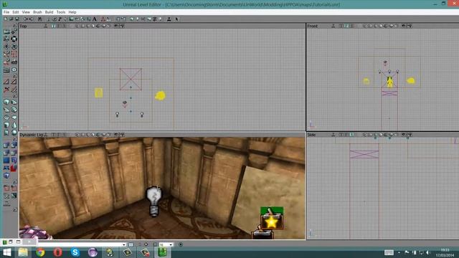
Task: Click the Front viewport title label
Action: tap(313, 26)
